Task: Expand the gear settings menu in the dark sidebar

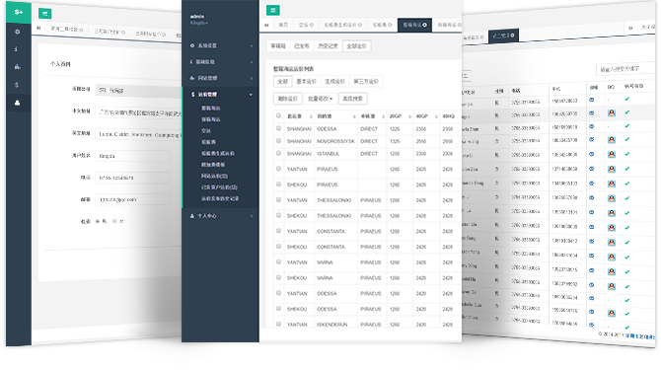Action: (220, 45)
